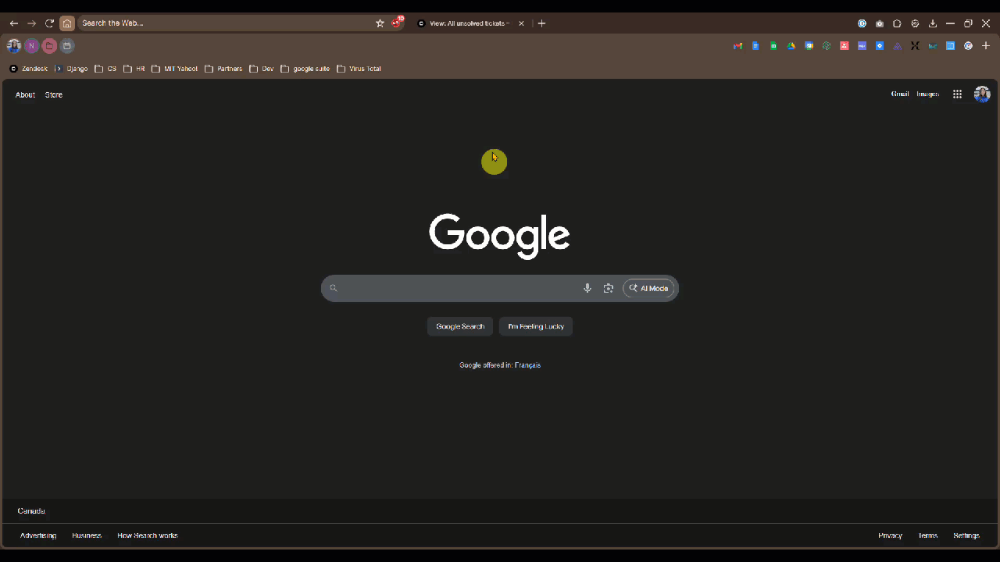This screenshot has height=562, width=1000.
Task: Open the Images link
Action: click(x=928, y=94)
